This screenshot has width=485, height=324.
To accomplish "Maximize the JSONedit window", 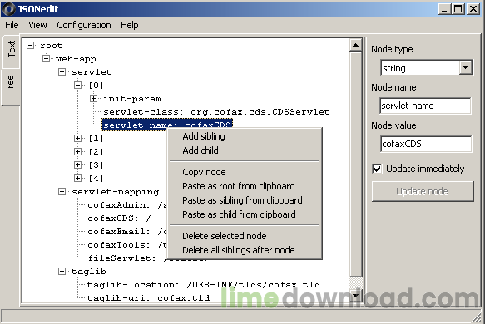I will (x=458, y=9).
